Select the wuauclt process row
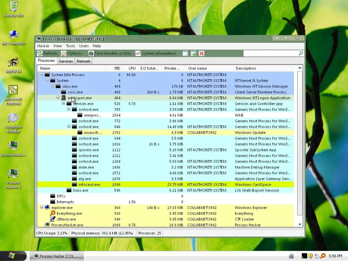Screen dimensions: 348x261 [x=166, y=133]
